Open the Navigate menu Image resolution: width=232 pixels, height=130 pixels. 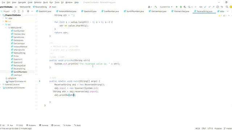[22, 3]
